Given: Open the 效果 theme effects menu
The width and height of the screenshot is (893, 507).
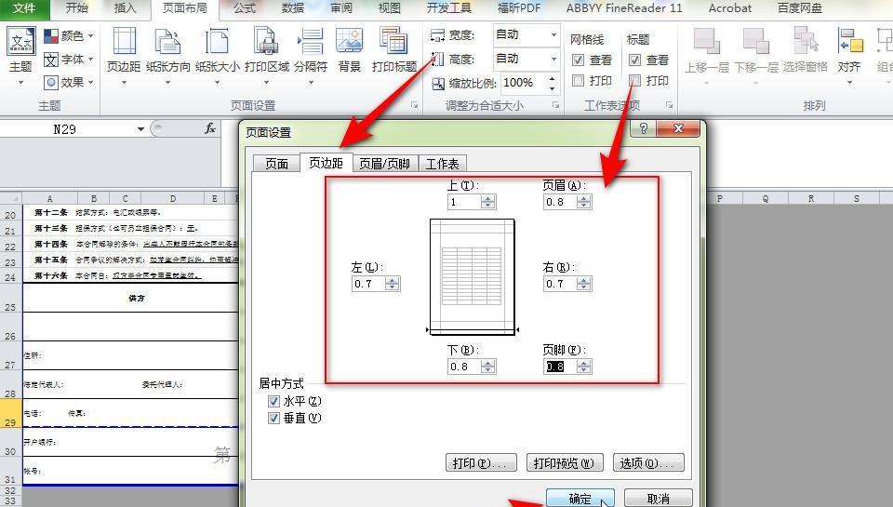Looking at the screenshot, I should (69, 83).
